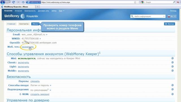This screenshot has height=102, width=181.
Task: Go back with the browser Back arrow
Action: coord(3,2)
